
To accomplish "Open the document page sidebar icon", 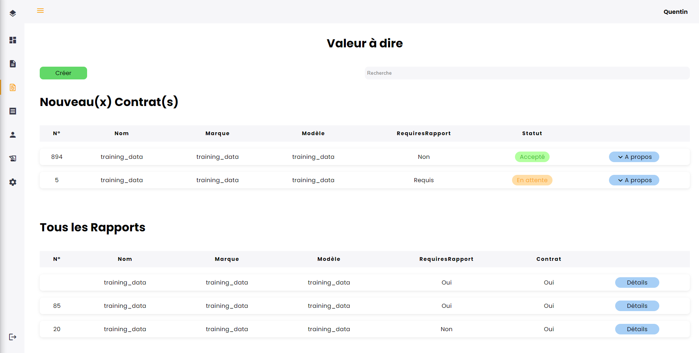I will point(13,64).
